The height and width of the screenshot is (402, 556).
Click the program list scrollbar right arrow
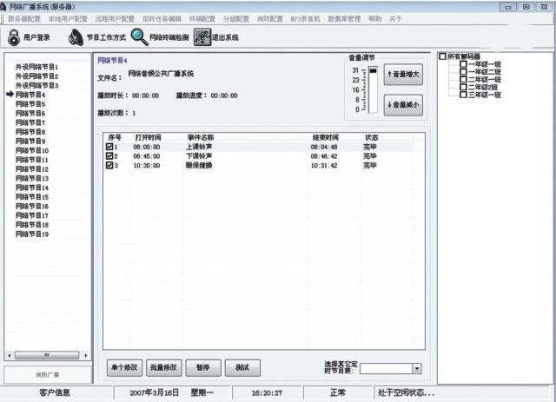85,355
